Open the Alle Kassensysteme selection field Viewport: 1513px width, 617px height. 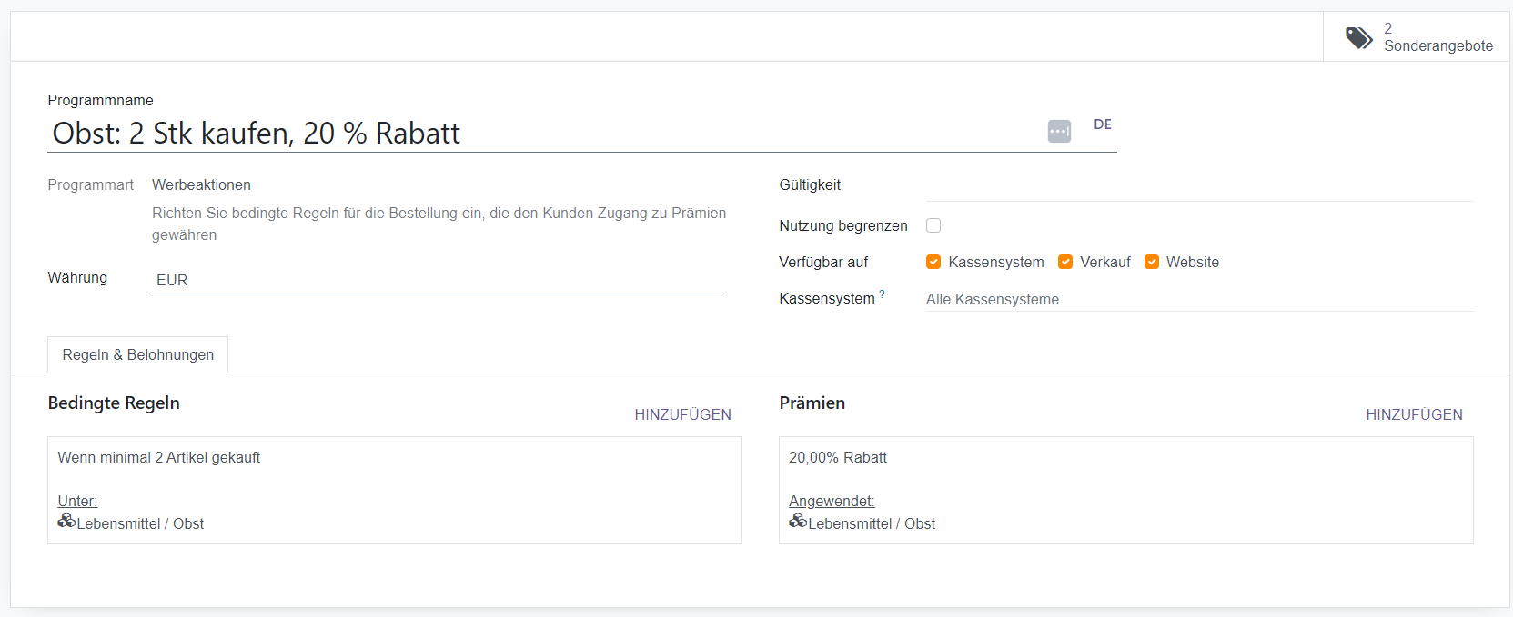tap(1198, 299)
